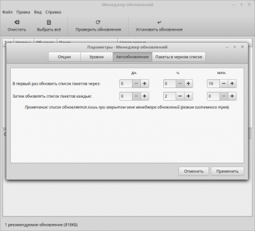Decrease days for first package list refresh
The height and width of the screenshot is (231, 255).
(136, 84)
